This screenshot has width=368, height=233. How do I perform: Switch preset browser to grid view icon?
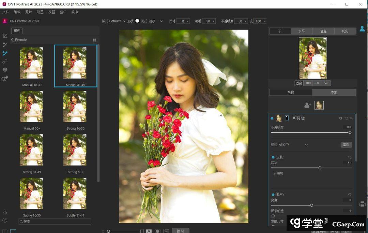click(x=94, y=40)
